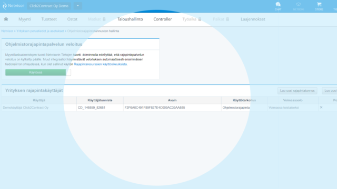Click the Yrityksen rajapintakäyttäjät heading
Viewport: 337px width, 189px height.
click(34, 90)
